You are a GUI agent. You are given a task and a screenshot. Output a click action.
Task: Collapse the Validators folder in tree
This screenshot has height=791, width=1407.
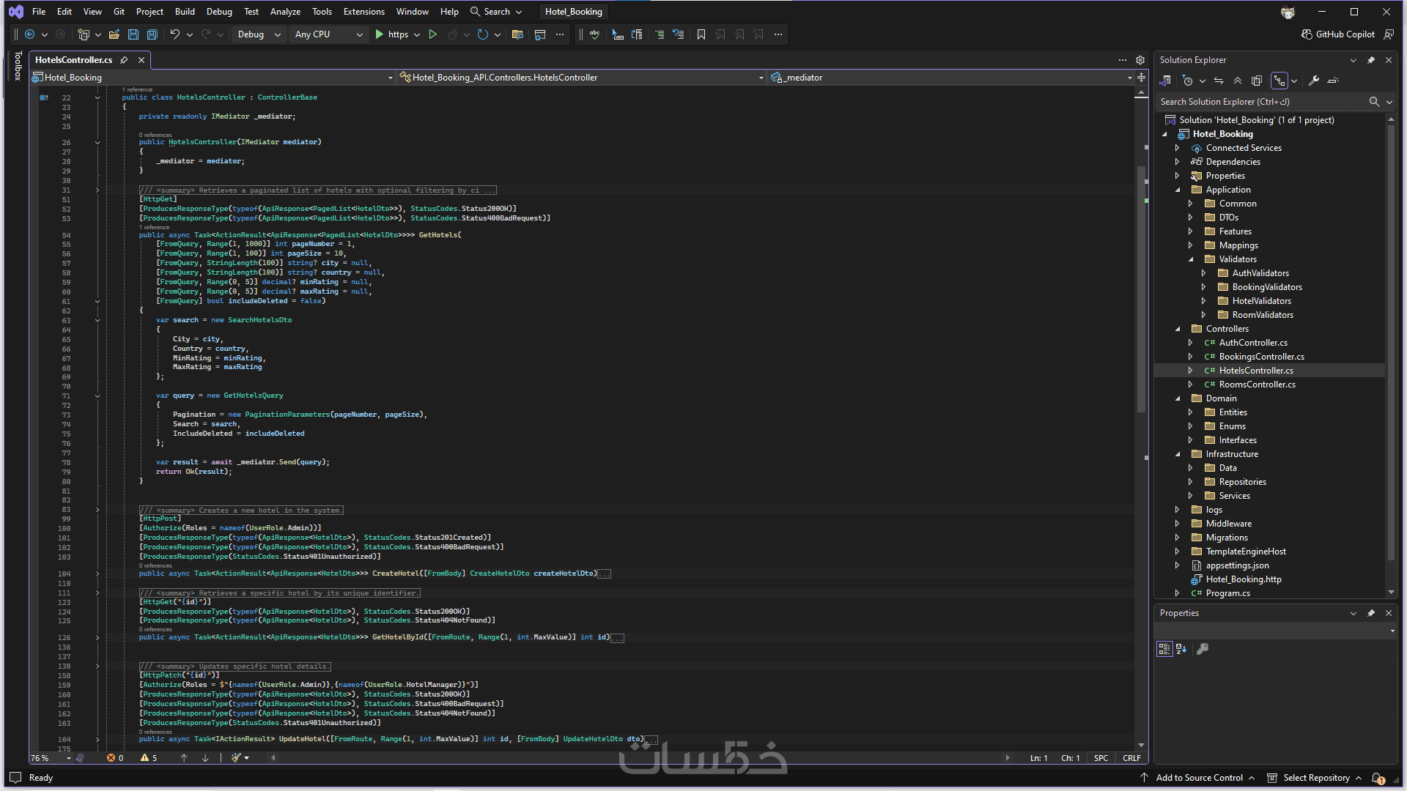(x=1191, y=259)
